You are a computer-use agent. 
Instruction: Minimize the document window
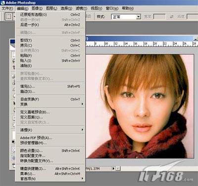coord(196,38)
